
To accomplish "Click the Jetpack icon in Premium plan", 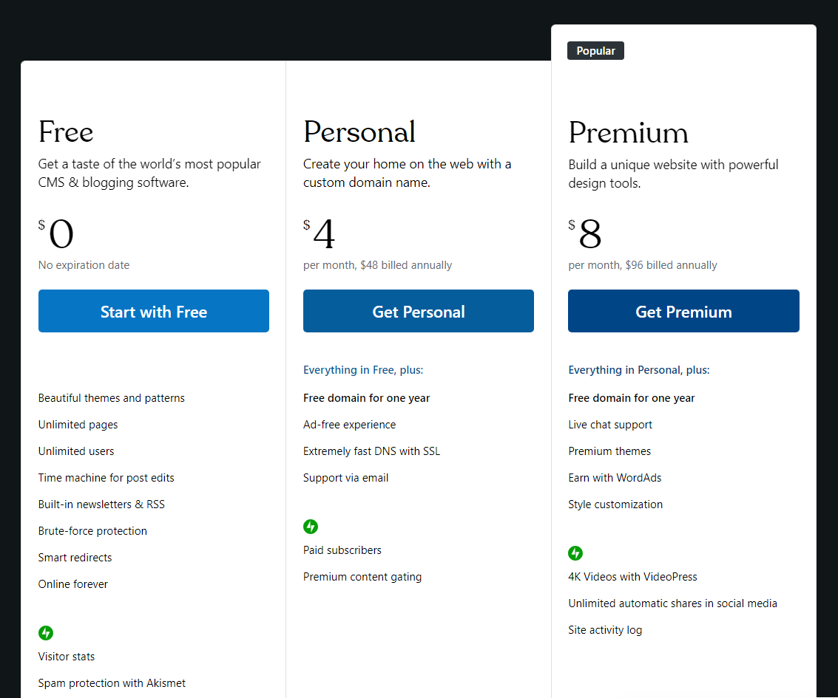I will coord(575,553).
